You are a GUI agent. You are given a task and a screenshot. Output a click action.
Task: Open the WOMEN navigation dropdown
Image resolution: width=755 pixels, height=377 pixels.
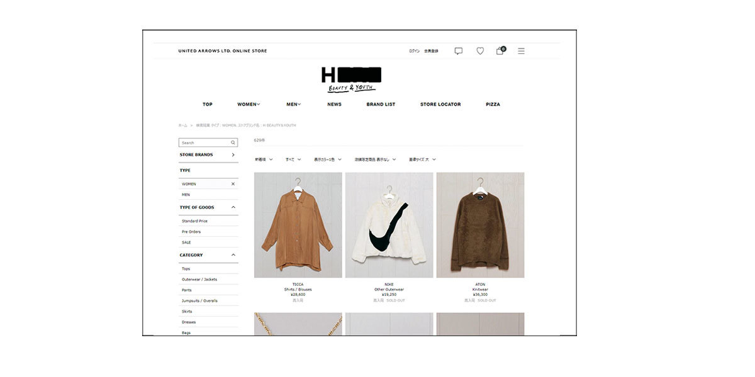point(249,104)
